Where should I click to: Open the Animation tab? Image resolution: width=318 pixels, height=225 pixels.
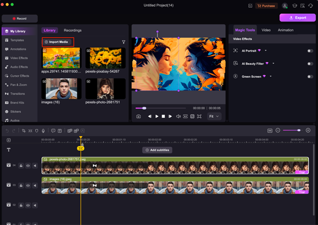click(x=285, y=30)
